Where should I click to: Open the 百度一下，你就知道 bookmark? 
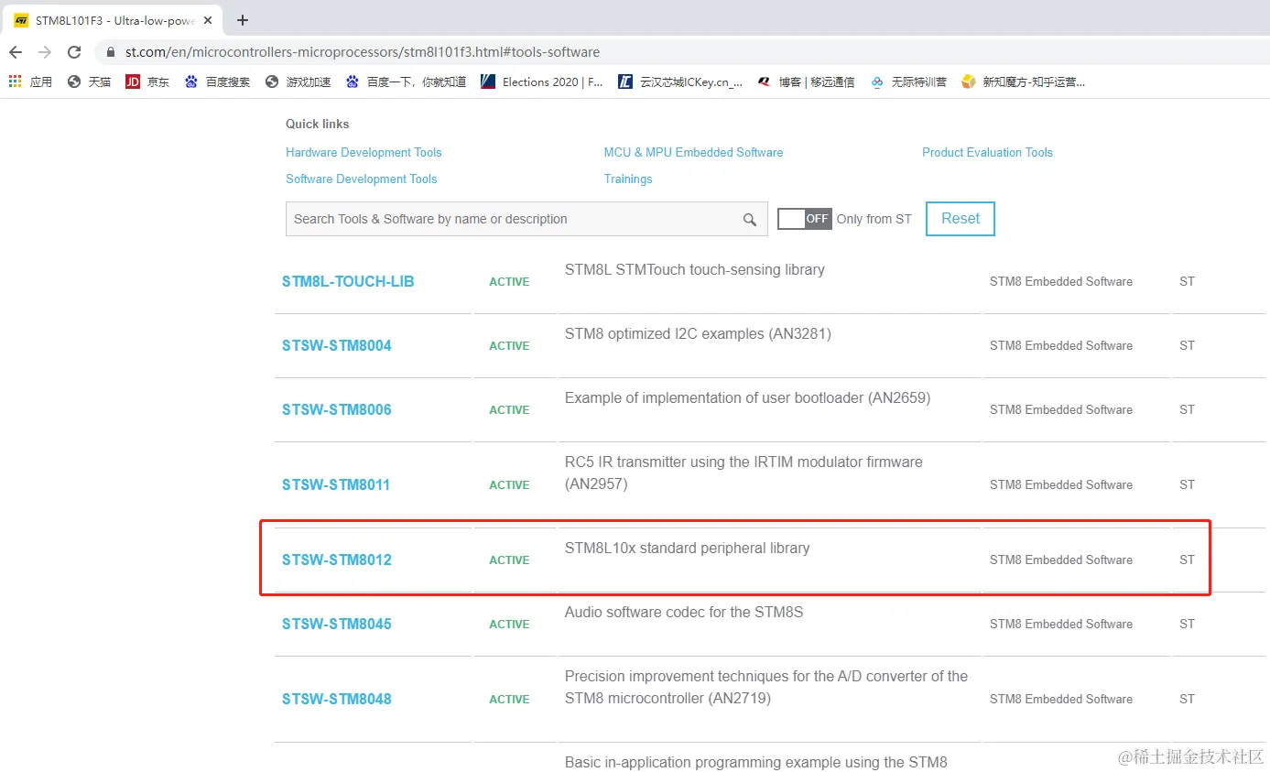pyautogui.click(x=406, y=82)
